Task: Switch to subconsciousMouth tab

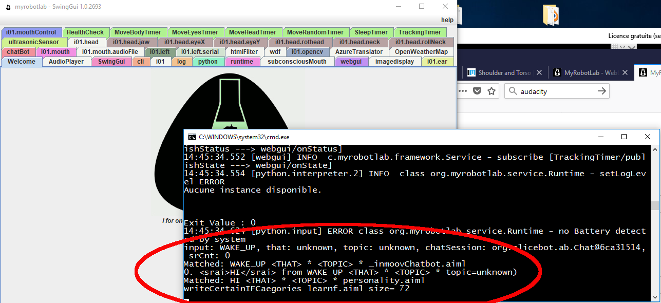Action: (297, 62)
